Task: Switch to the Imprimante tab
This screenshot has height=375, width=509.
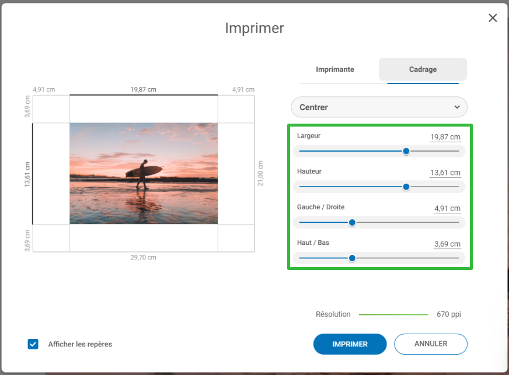Action: click(x=334, y=69)
